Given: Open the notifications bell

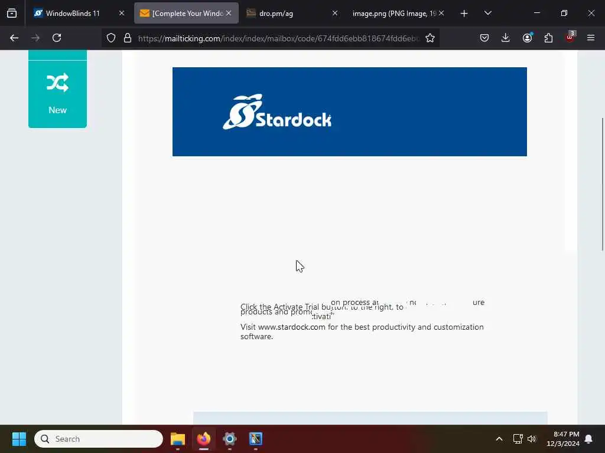Looking at the screenshot, I should (x=589, y=439).
